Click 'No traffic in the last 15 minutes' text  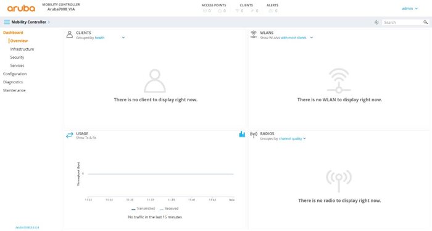[x=155, y=217]
